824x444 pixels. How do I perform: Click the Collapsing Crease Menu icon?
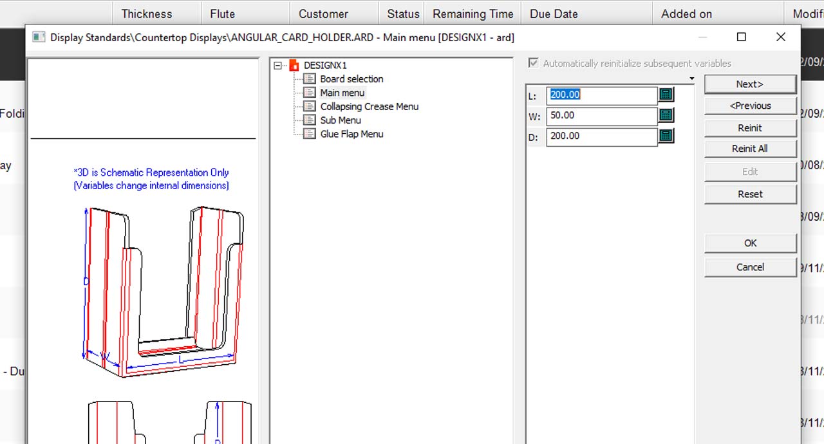click(x=310, y=107)
